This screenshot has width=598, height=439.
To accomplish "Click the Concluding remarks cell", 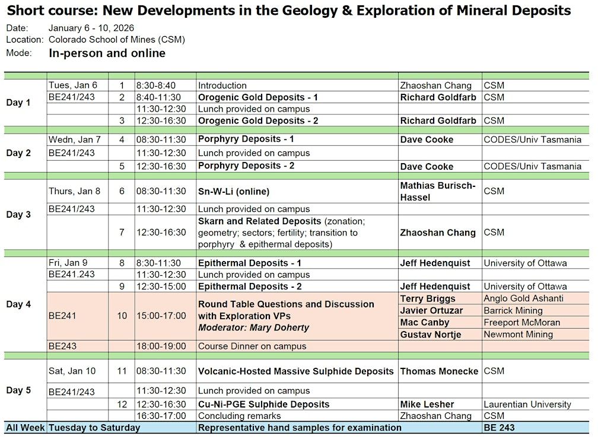I will (239, 416).
